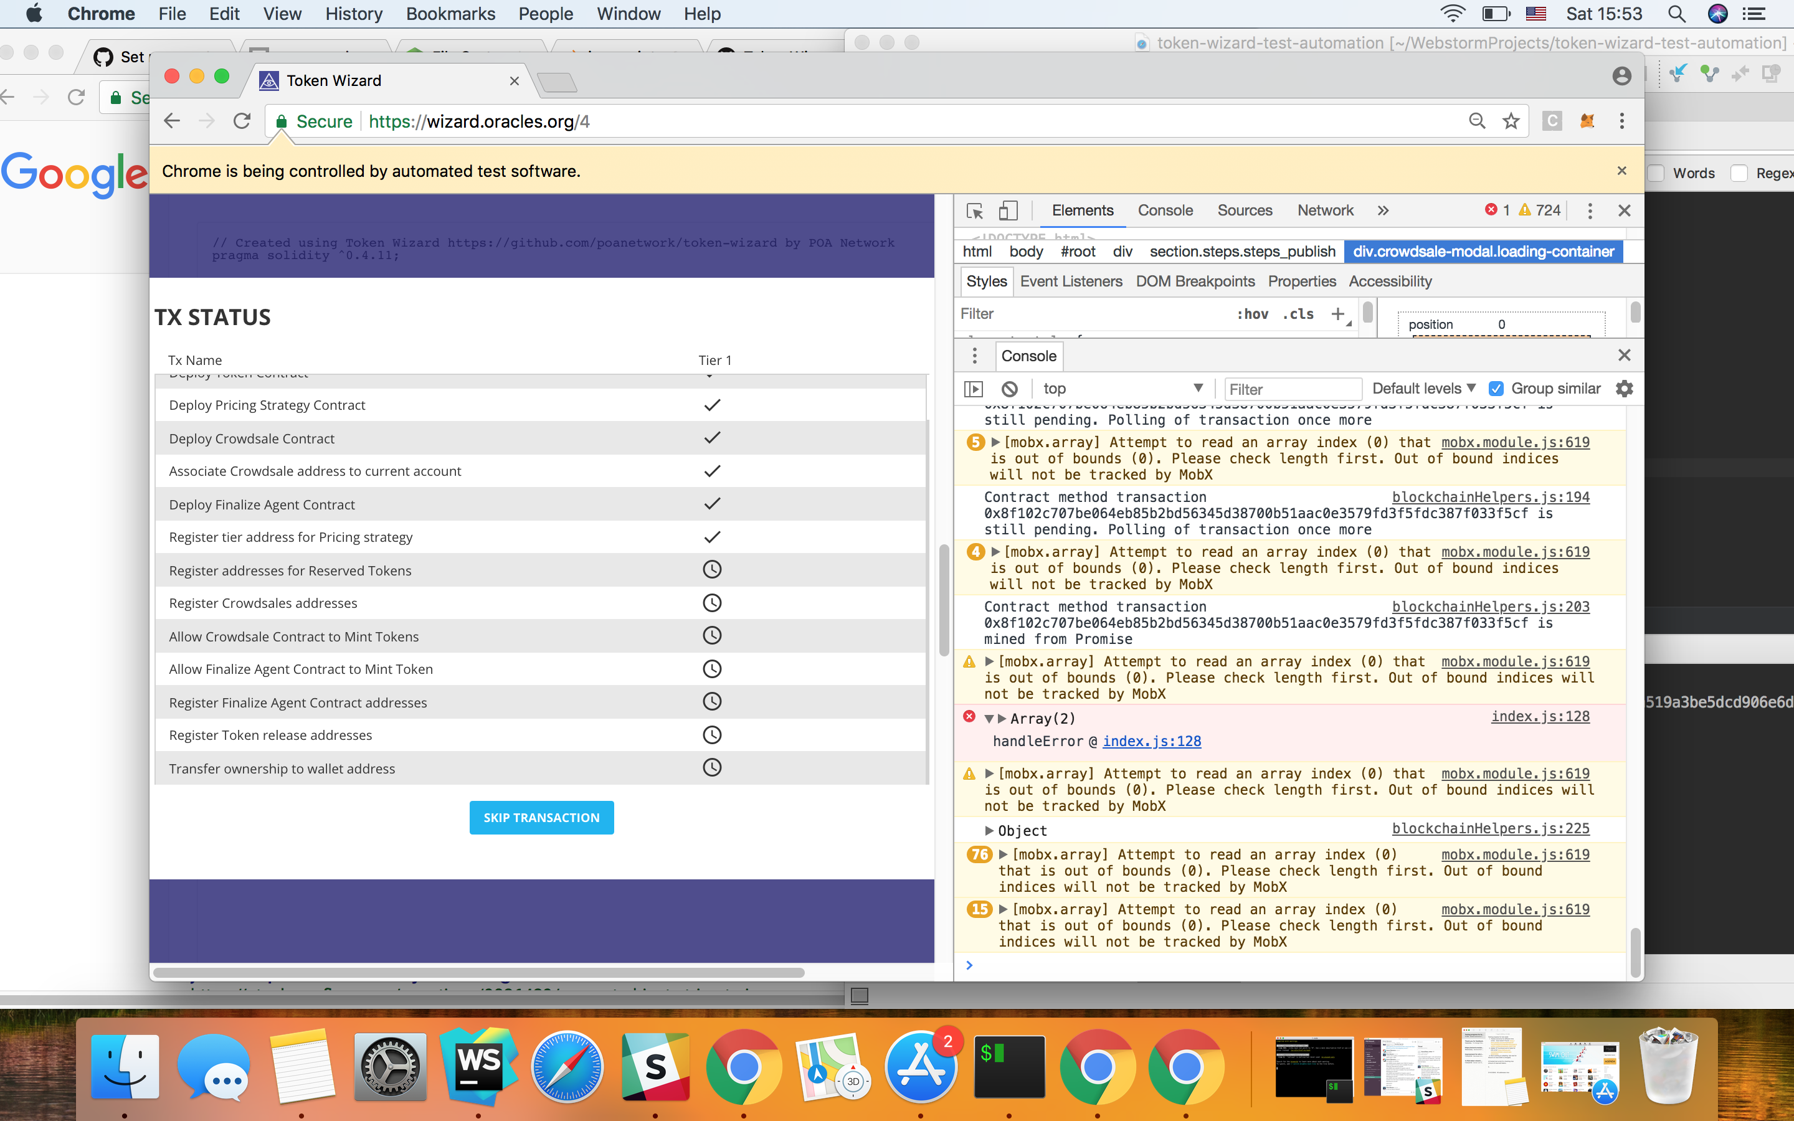Expand the Object log entry
1794x1121 pixels.
click(x=989, y=830)
